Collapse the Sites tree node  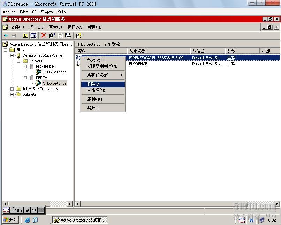(x=5, y=50)
